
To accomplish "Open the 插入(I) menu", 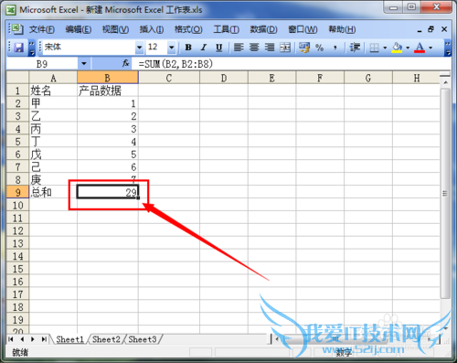I will point(152,29).
